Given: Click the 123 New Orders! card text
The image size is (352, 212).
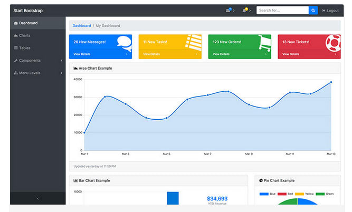Looking at the screenshot, I should point(227,42).
